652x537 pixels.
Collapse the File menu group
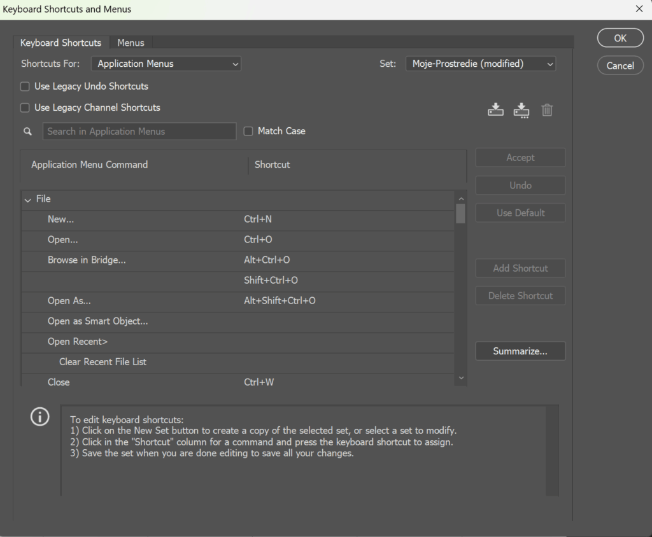point(27,200)
